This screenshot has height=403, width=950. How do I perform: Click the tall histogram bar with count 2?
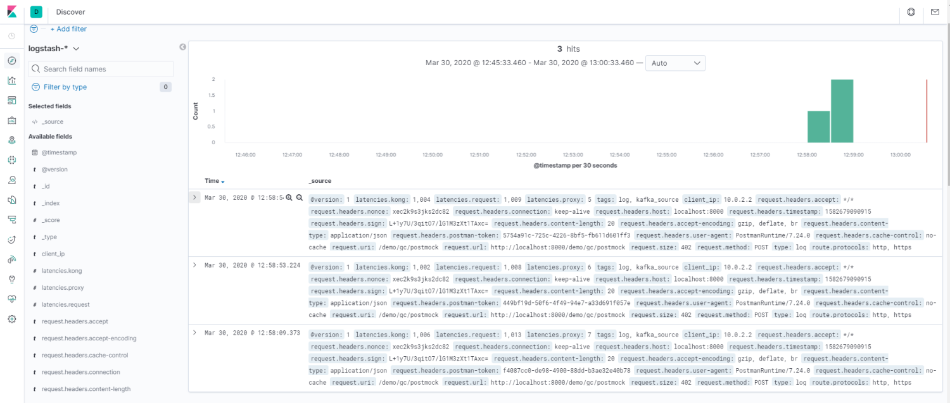pyautogui.click(x=842, y=111)
